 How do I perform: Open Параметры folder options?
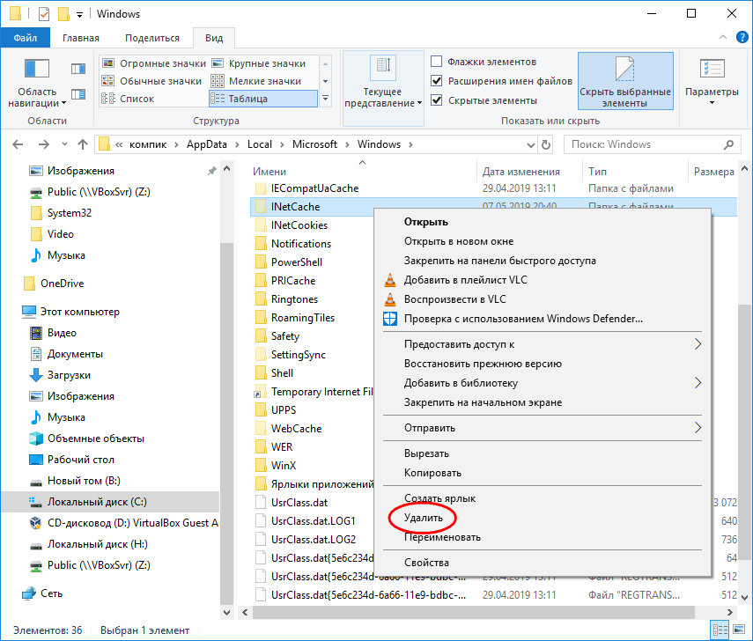712,82
